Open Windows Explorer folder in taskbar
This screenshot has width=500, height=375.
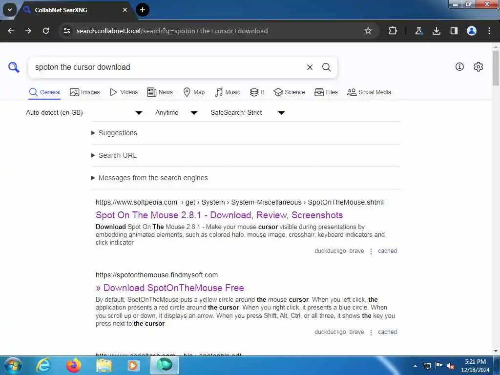click(104, 365)
